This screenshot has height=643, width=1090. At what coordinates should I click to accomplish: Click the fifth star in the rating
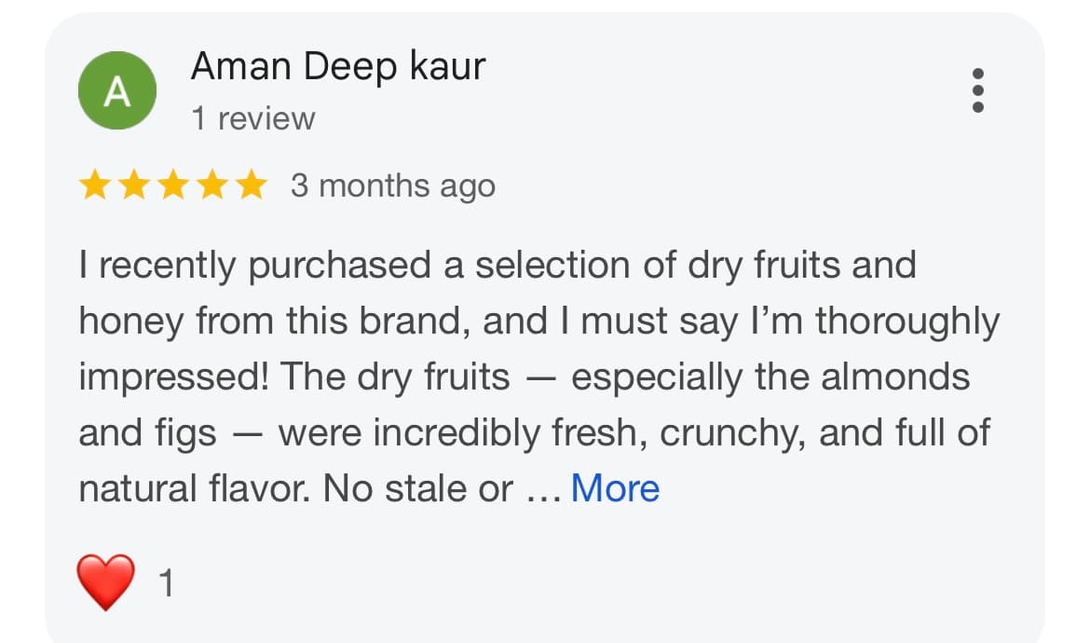click(250, 185)
